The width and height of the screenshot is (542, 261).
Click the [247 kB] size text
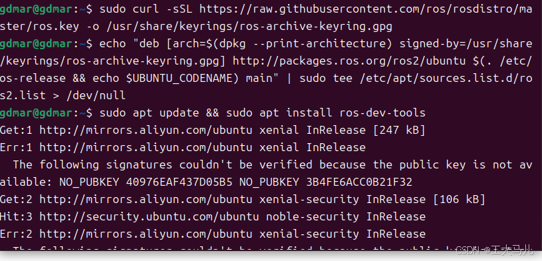tap(399, 130)
